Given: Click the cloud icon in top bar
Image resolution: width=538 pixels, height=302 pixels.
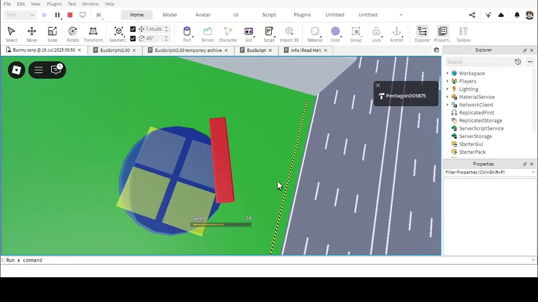Looking at the screenshot, I should (x=501, y=15).
